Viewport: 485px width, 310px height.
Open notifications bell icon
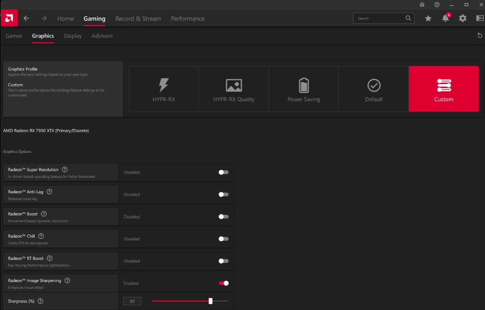pyautogui.click(x=445, y=18)
